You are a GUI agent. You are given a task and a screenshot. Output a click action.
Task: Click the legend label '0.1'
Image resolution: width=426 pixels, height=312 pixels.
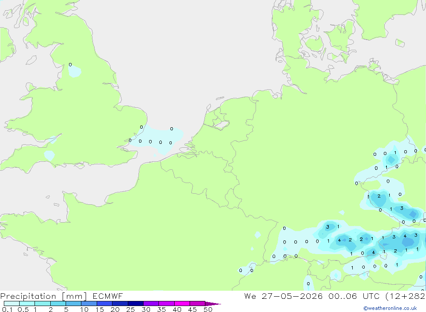coord(7,309)
